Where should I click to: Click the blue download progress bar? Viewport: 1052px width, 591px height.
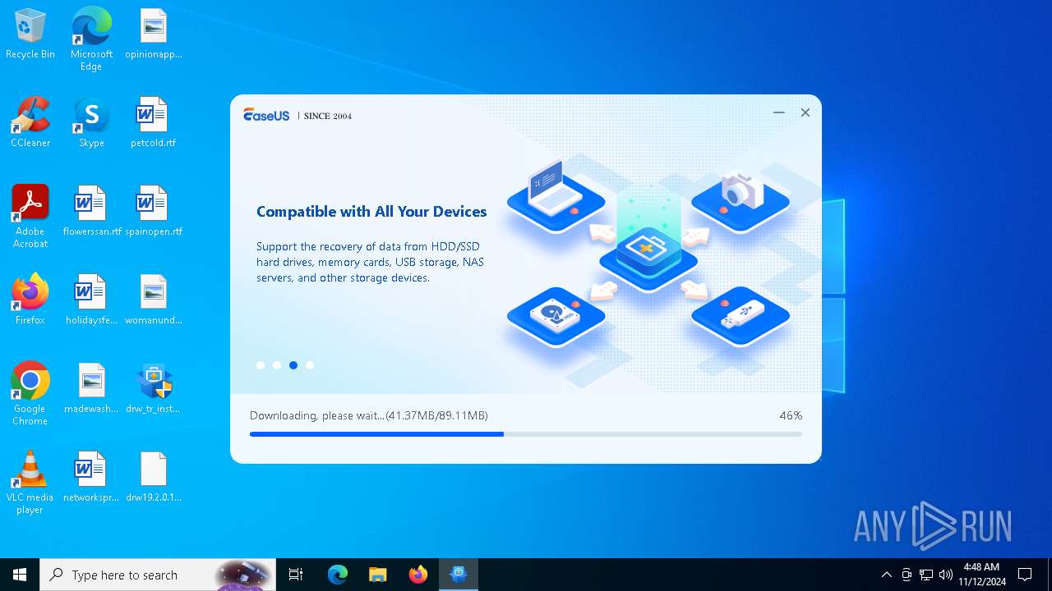click(526, 434)
